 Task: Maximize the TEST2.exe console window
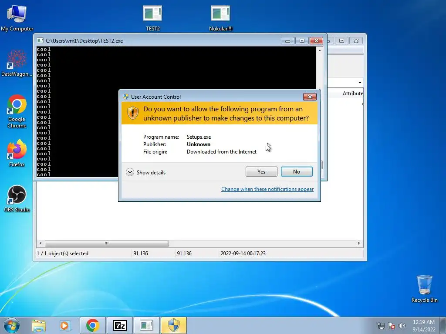tap(302, 41)
